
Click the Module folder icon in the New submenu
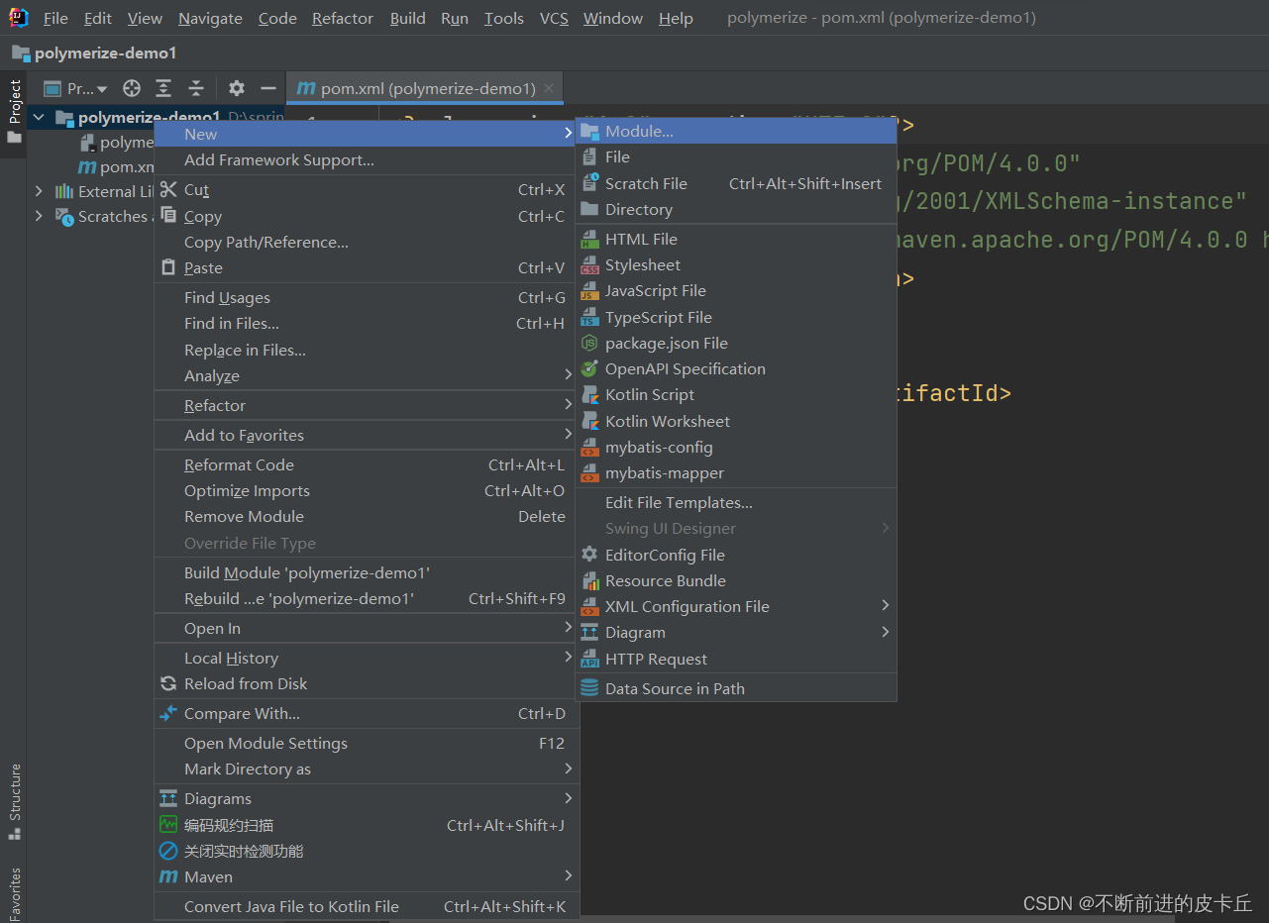(x=589, y=131)
